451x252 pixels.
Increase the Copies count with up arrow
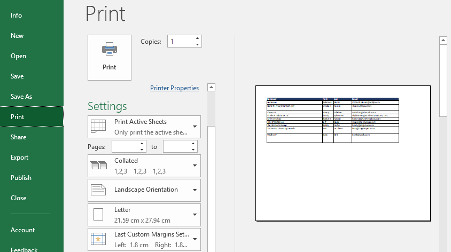[197, 38]
